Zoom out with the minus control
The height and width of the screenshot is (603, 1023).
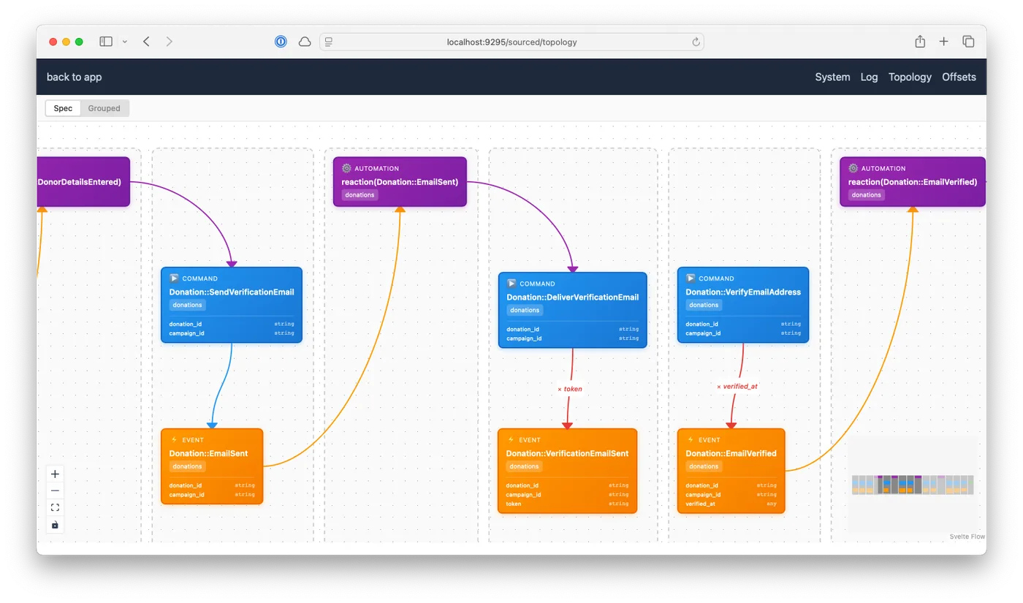[x=55, y=490]
